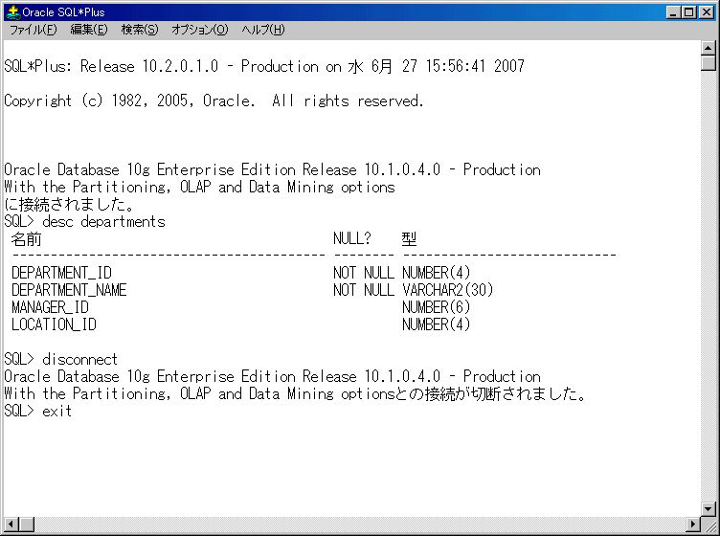Screen dimensions: 720x536
Task: Click the DEPARTMENT_ID column name
Action: (61, 273)
